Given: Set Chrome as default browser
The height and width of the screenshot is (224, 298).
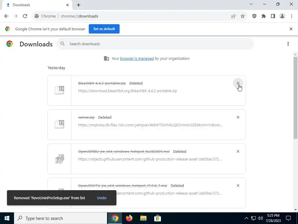Looking at the screenshot, I should (x=104, y=29).
